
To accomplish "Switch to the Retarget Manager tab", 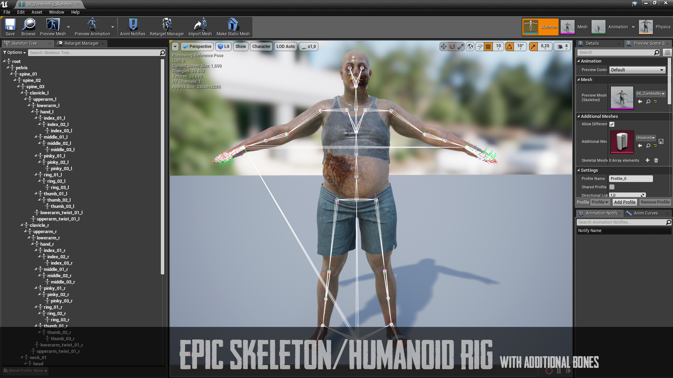I will coord(81,43).
